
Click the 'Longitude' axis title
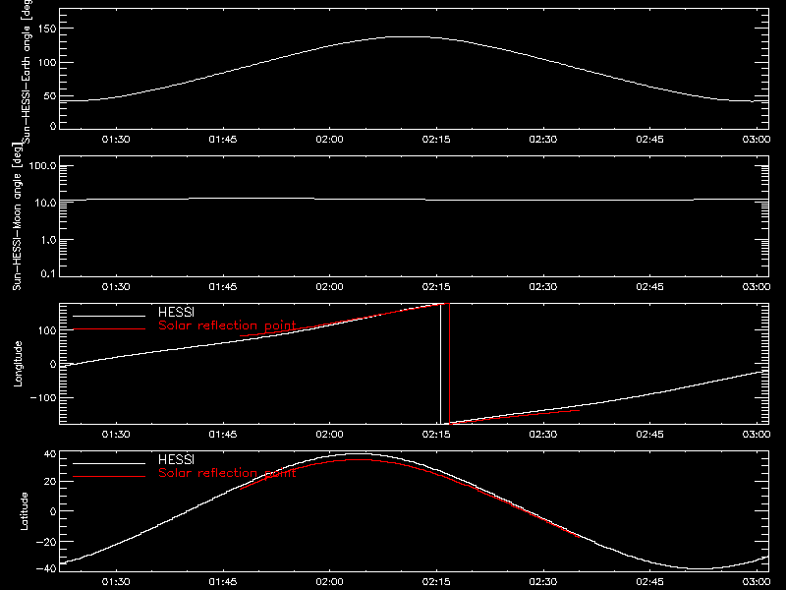pyautogui.click(x=18, y=364)
